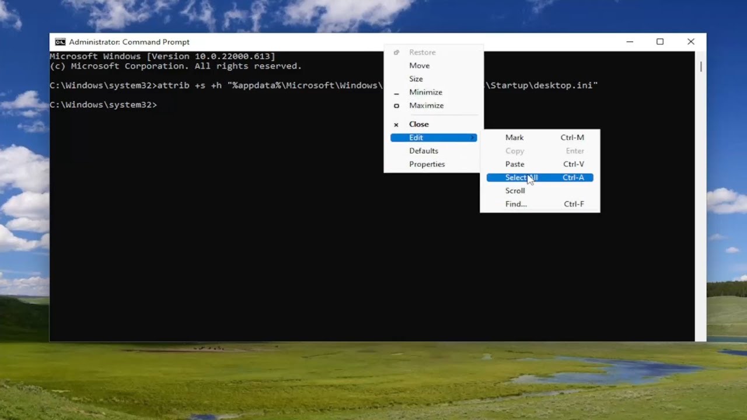Click the maximize square icon in menu
Screen dimensions: 747x420
pyautogui.click(x=396, y=106)
